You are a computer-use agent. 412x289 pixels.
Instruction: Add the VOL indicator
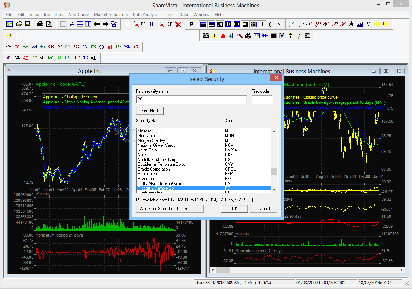[x=127, y=47]
